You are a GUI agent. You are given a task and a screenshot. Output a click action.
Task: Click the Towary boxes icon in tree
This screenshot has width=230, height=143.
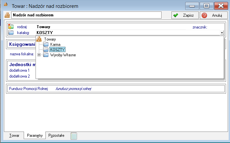[x=39, y=39]
